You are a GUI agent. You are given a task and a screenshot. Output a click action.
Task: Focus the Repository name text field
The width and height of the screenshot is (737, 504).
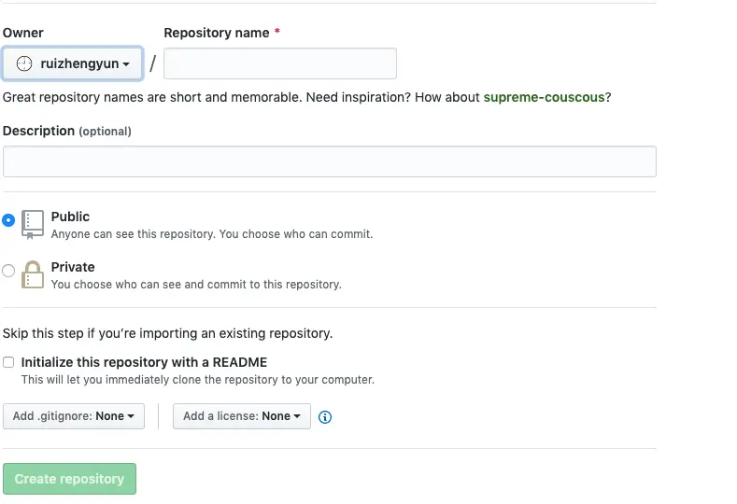click(x=280, y=63)
